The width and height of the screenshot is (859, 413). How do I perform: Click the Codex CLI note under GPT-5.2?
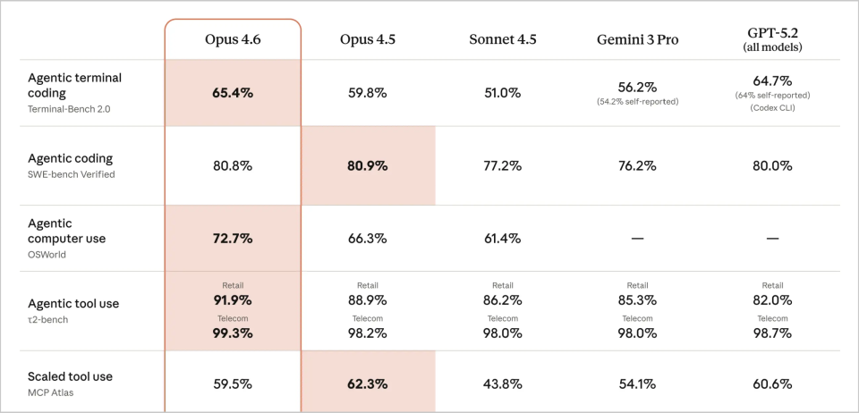pyautogui.click(x=772, y=108)
